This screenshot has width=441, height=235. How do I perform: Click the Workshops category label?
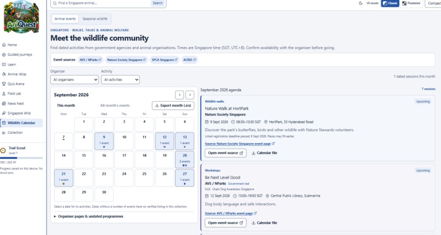coord(213,171)
